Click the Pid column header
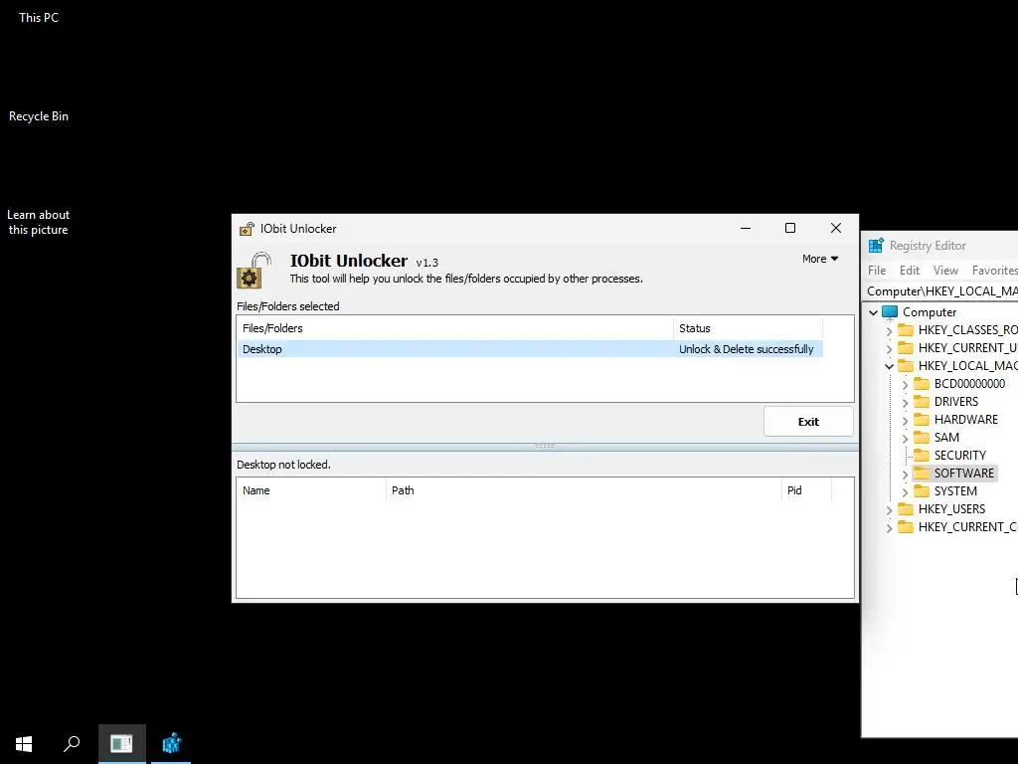The width and height of the screenshot is (1018, 764). tap(806, 490)
